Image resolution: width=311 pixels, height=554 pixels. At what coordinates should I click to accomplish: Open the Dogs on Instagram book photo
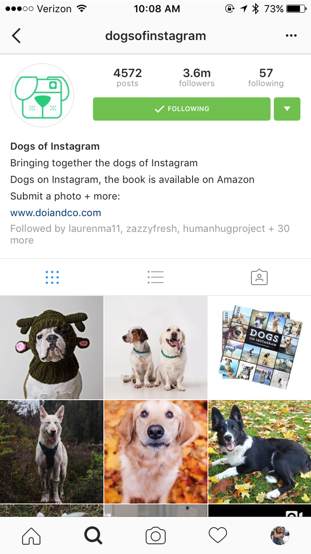(259, 347)
